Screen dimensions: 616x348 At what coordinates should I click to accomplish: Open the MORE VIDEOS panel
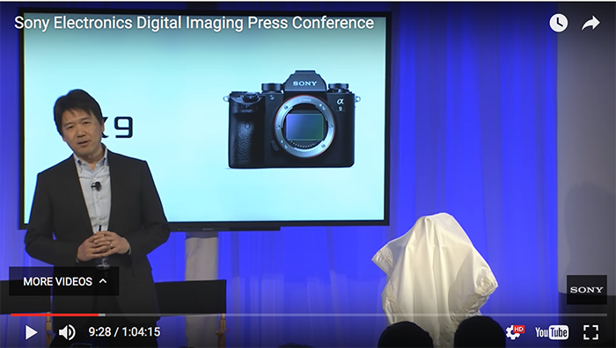click(64, 281)
